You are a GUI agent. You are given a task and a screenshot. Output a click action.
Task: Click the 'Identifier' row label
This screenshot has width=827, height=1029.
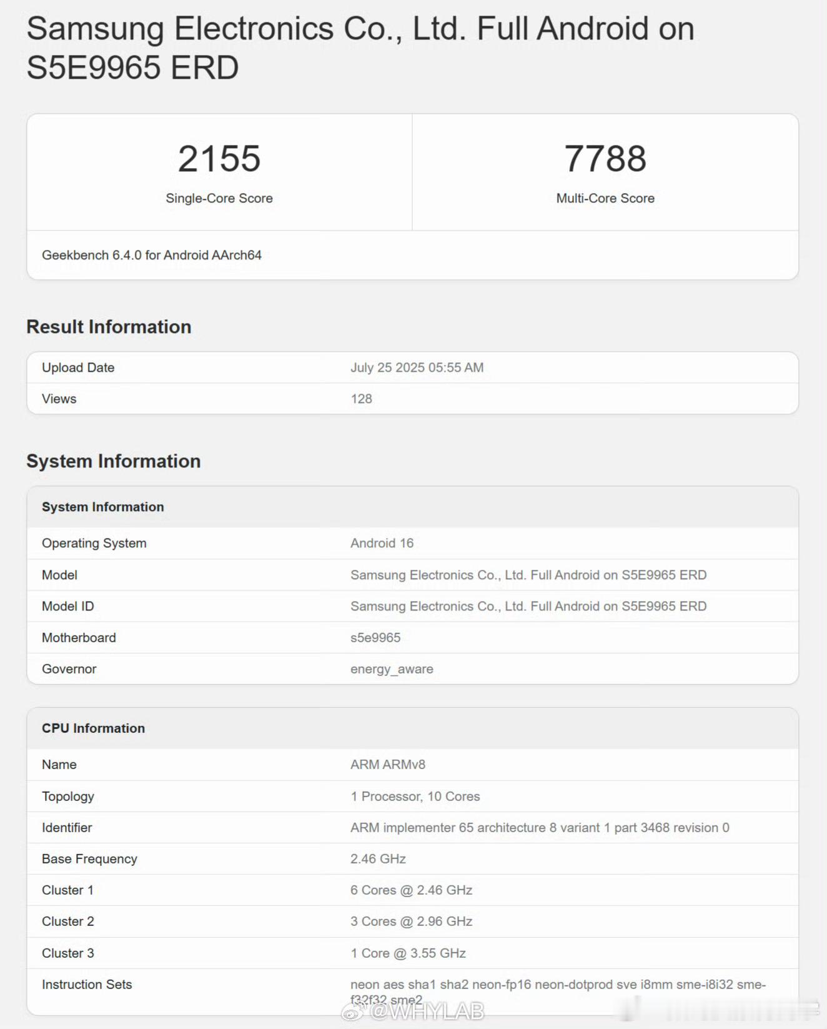pos(67,827)
